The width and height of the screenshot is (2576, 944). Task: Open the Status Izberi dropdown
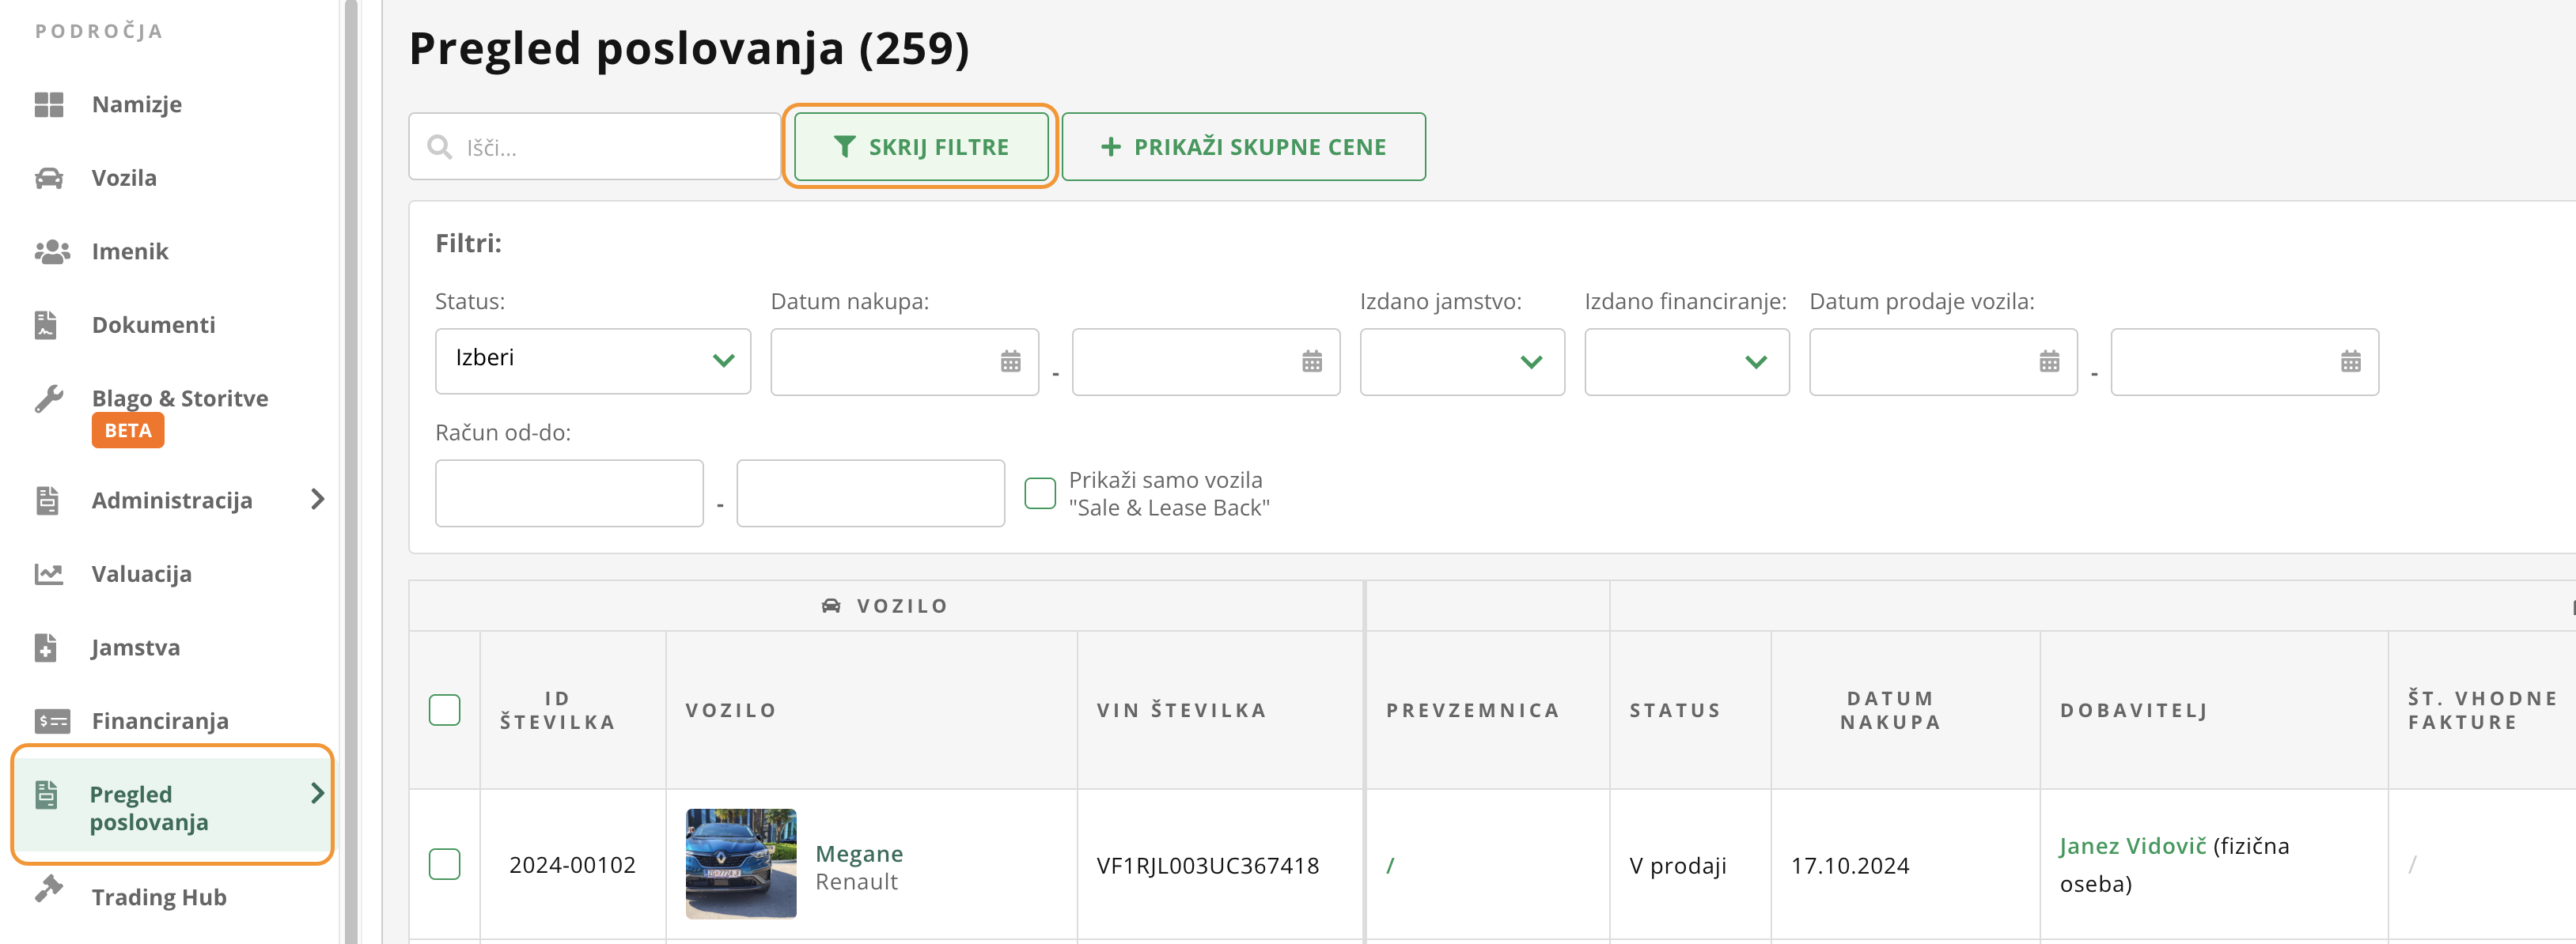tap(593, 361)
